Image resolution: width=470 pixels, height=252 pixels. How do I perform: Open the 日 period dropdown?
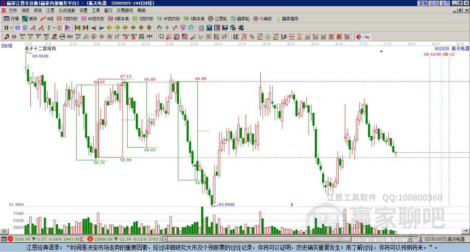[x=8, y=28]
